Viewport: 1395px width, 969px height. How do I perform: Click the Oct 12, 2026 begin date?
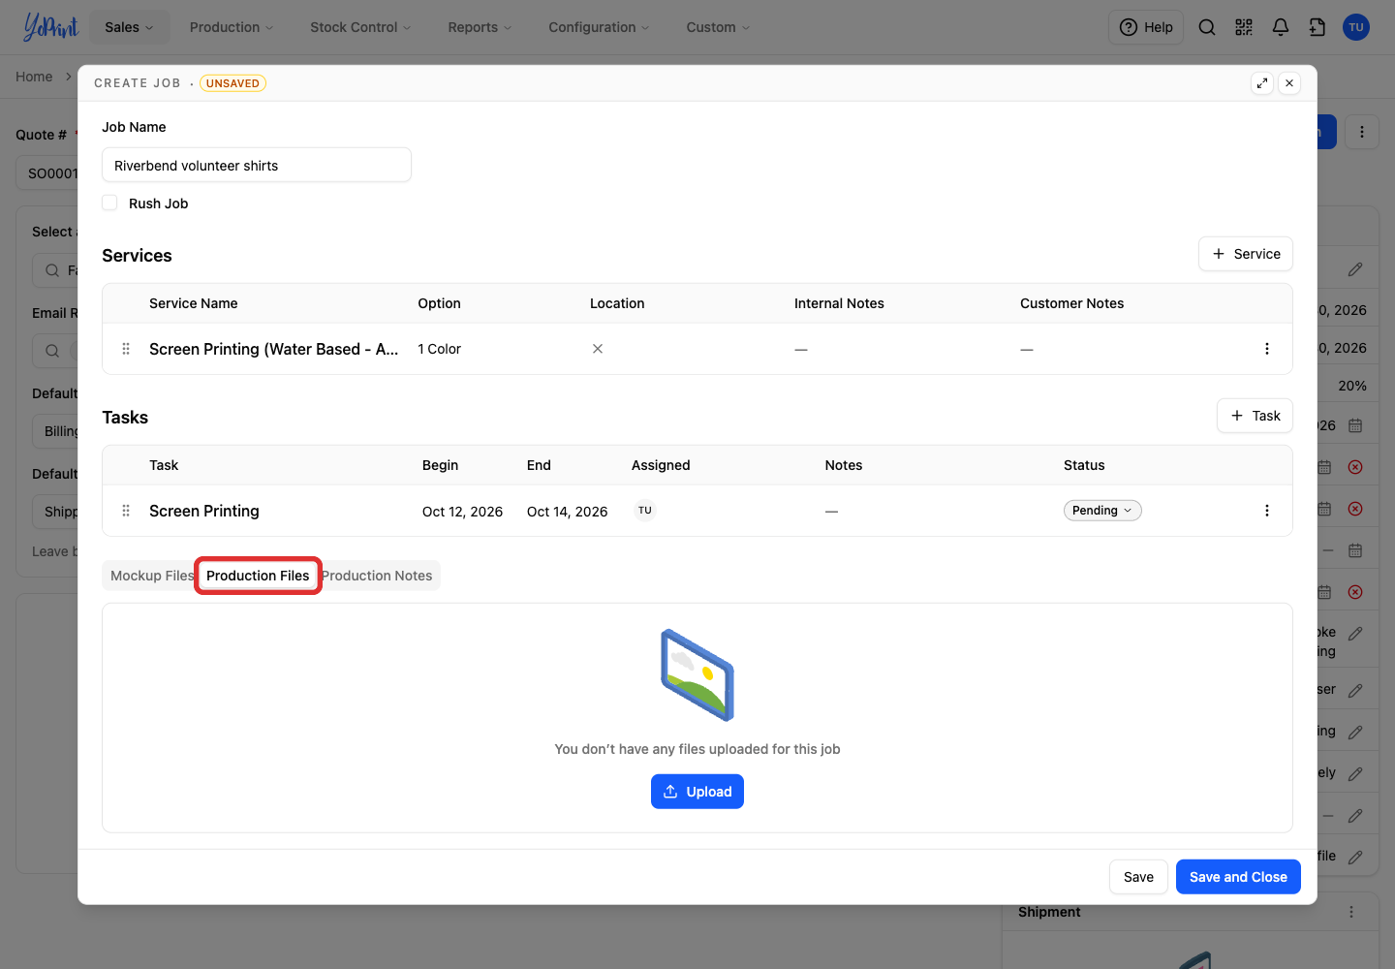462,512
